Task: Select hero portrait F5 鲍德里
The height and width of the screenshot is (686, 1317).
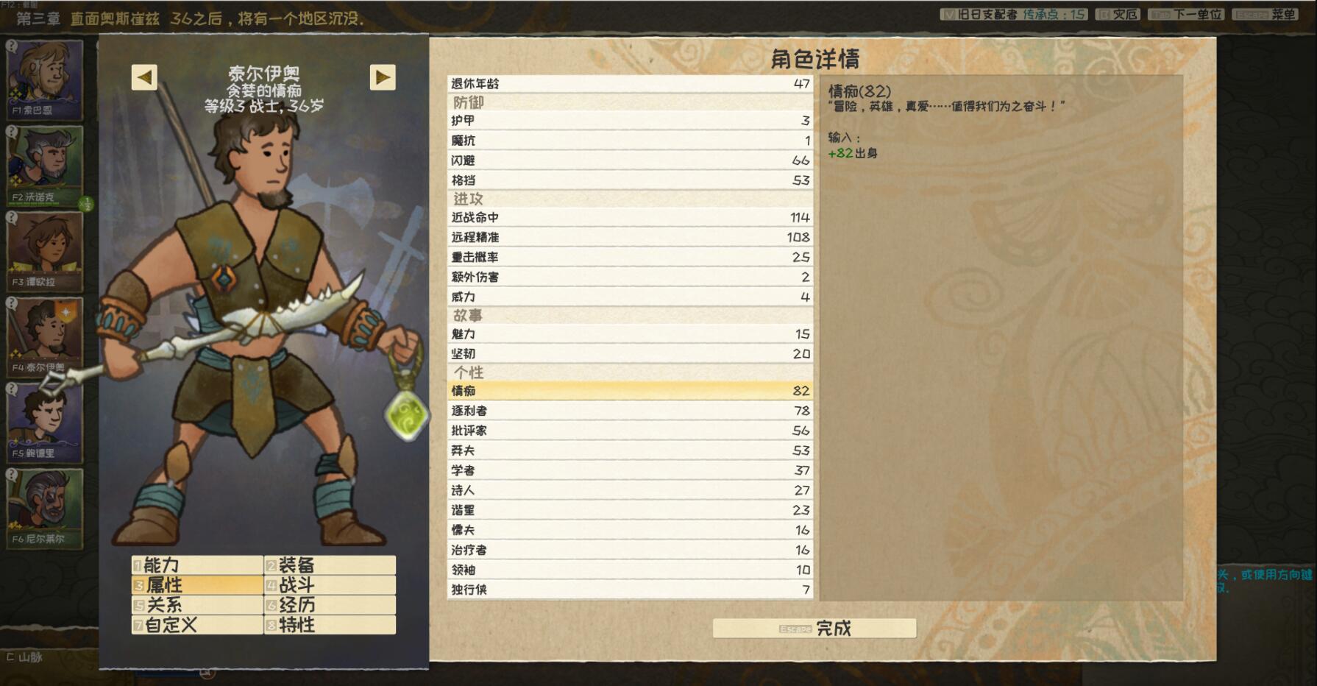Action: [45, 422]
